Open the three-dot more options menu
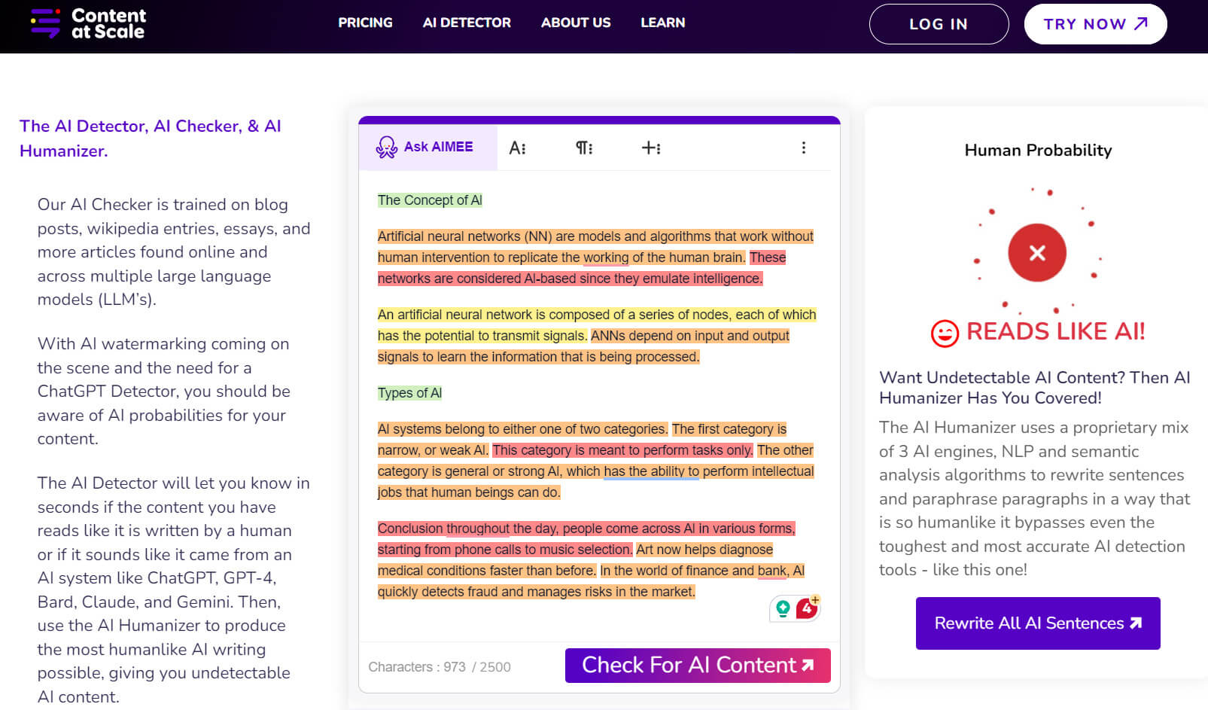This screenshot has width=1208, height=710. tap(803, 148)
